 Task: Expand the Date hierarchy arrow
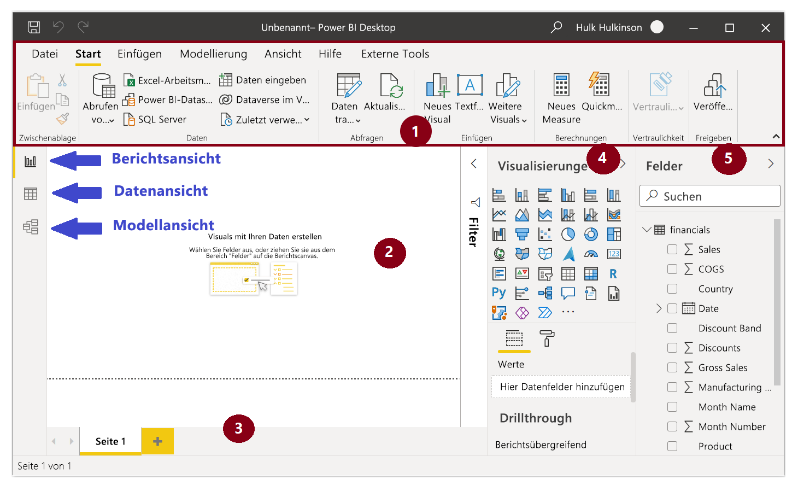(x=659, y=308)
